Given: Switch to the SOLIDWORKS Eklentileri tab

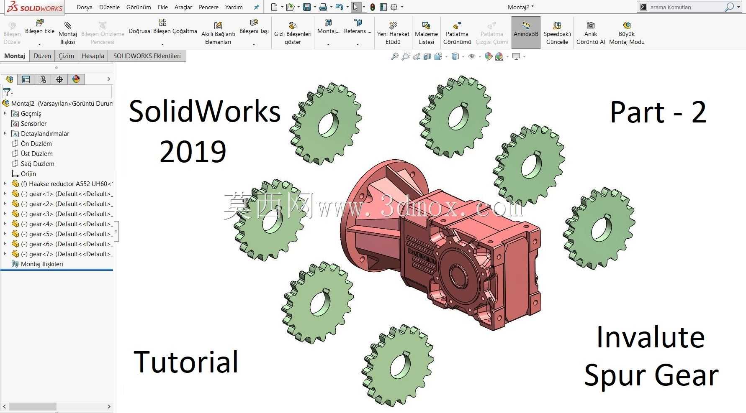Looking at the screenshot, I should click(147, 56).
